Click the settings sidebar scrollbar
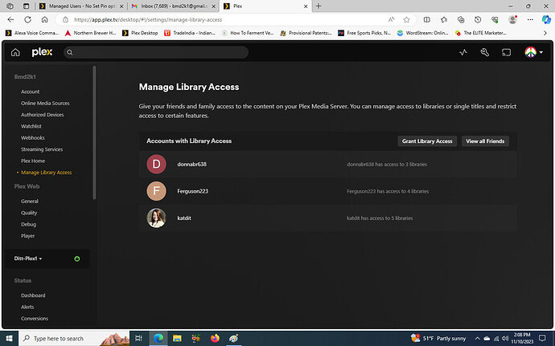 click(94, 132)
